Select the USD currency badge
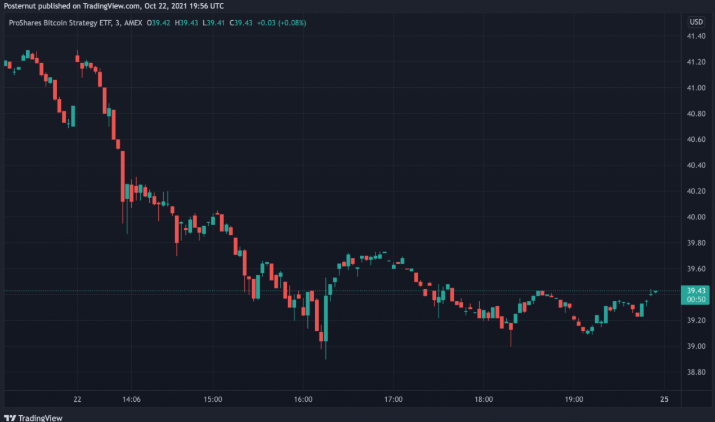The width and height of the screenshot is (715, 422). tap(696, 22)
